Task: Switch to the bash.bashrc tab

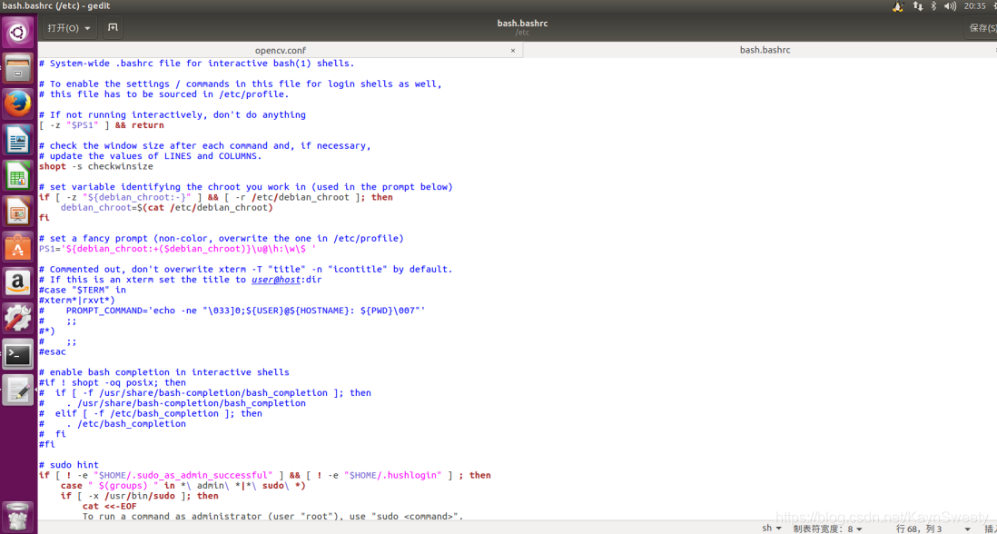Action: (765, 50)
